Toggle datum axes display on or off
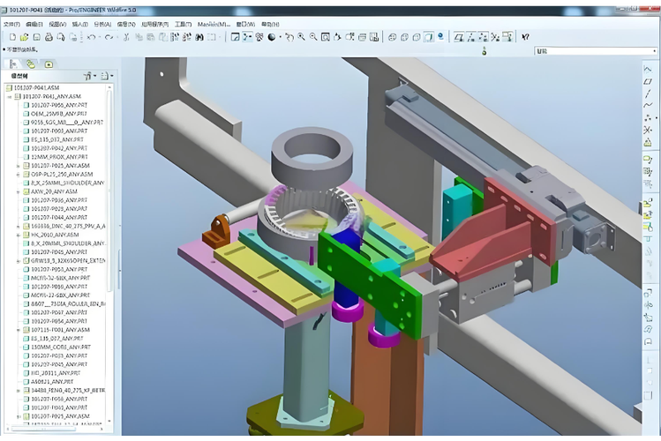661x441 pixels. pos(471,37)
